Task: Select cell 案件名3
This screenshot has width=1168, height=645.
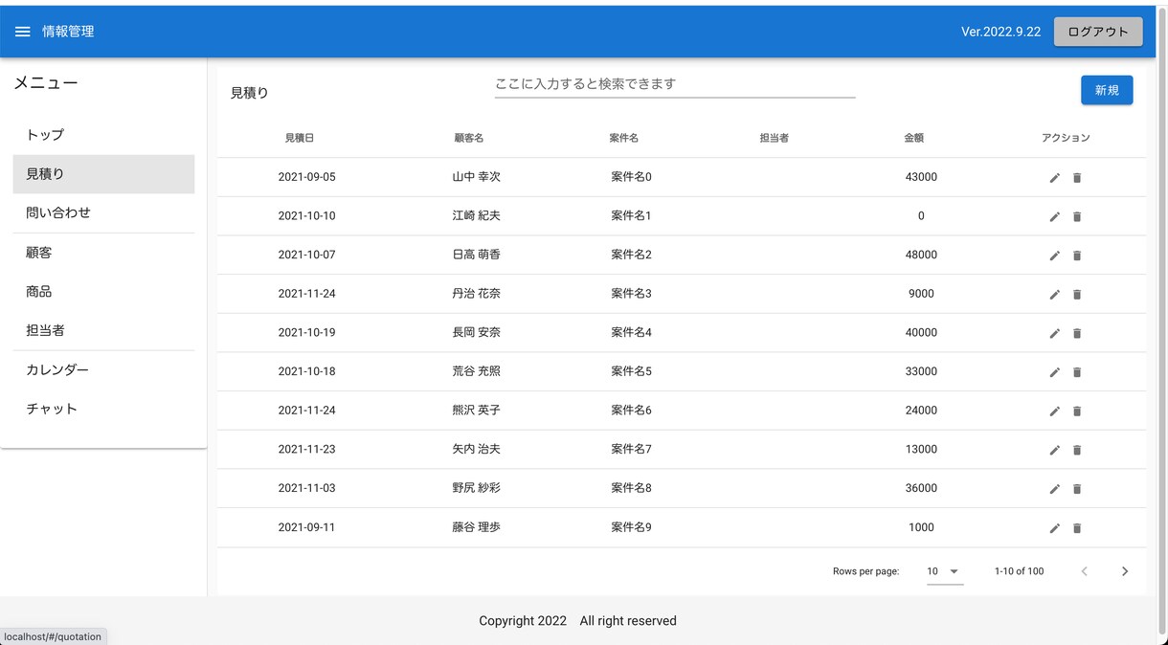Action: (x=631, y=294)
